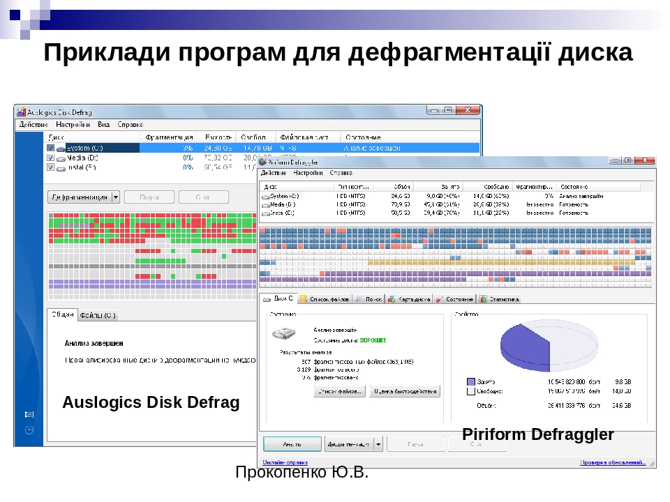This screenshot has width=670, height=502.
Task: Click the Insta (E:) drive icon in Defraggler list
Action: tap(266, 213)
